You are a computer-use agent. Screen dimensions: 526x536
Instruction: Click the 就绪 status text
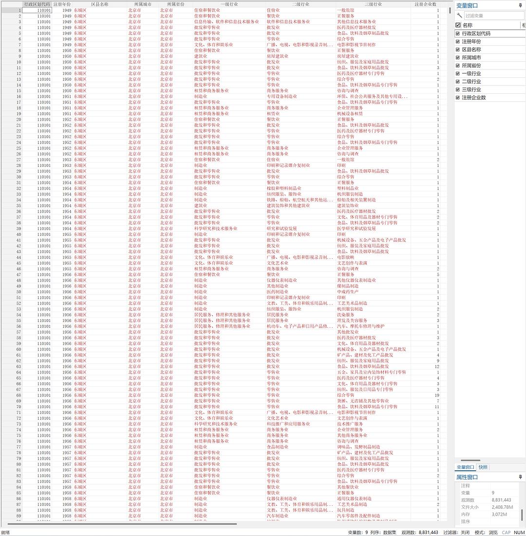click(x=5, y=532)
